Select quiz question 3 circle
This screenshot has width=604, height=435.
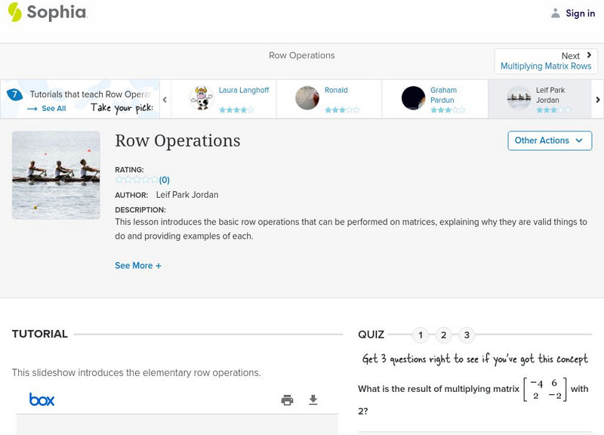coord(467,335)
